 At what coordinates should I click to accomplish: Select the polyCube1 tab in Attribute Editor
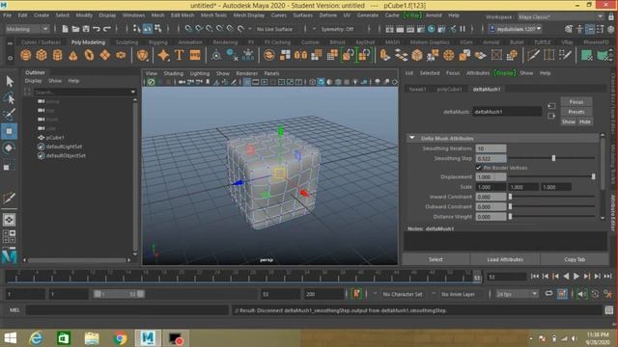pyautogui.click(x=449, y=89)
